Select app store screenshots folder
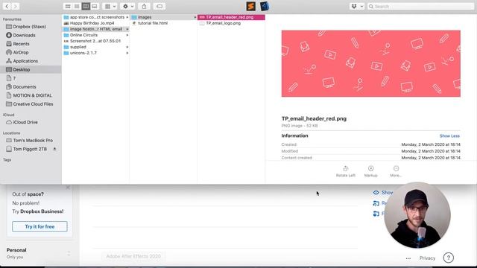Image resolution: width=477 pixels, height=268 pixels. coord(96,17)
